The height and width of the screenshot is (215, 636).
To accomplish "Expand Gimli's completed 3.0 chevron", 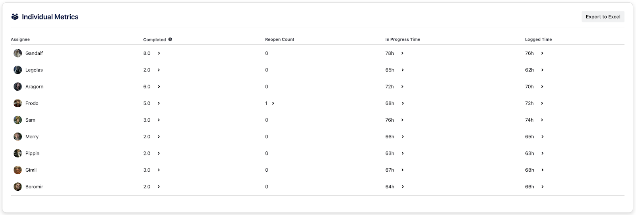I will click(x=159, y=170).
